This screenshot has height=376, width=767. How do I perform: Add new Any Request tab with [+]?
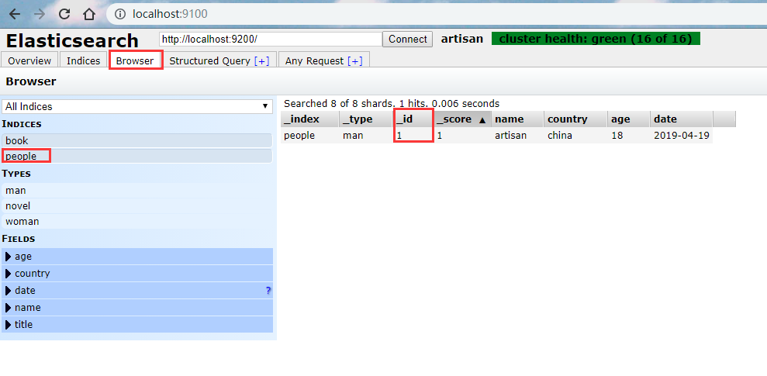pyautogui.click(x=355, y=61)
